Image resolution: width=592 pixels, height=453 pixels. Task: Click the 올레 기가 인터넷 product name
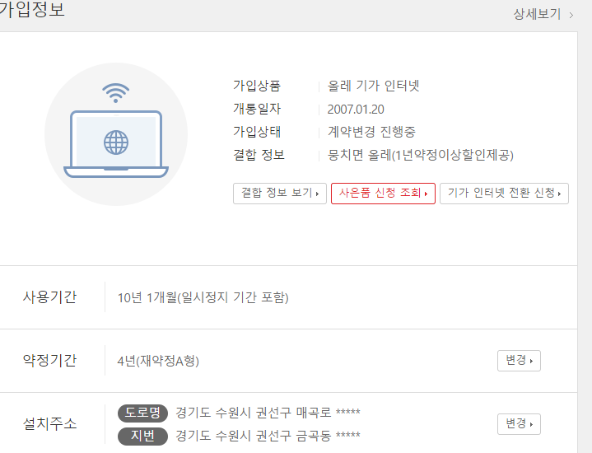[374, 86]
